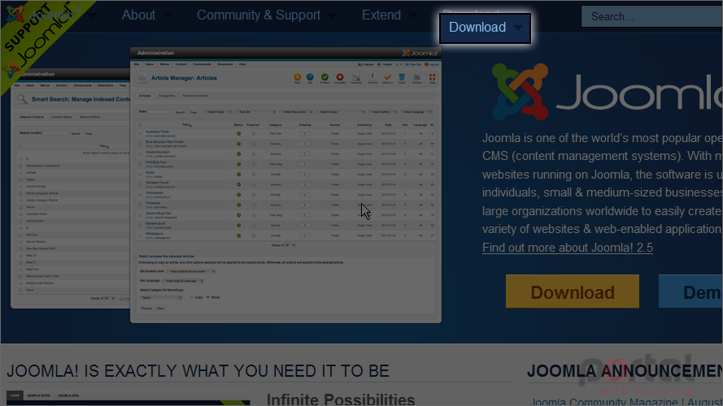Click the sample site thumbnail under the heading
This screenshot has height=406, width=723.
click(128, 399)
